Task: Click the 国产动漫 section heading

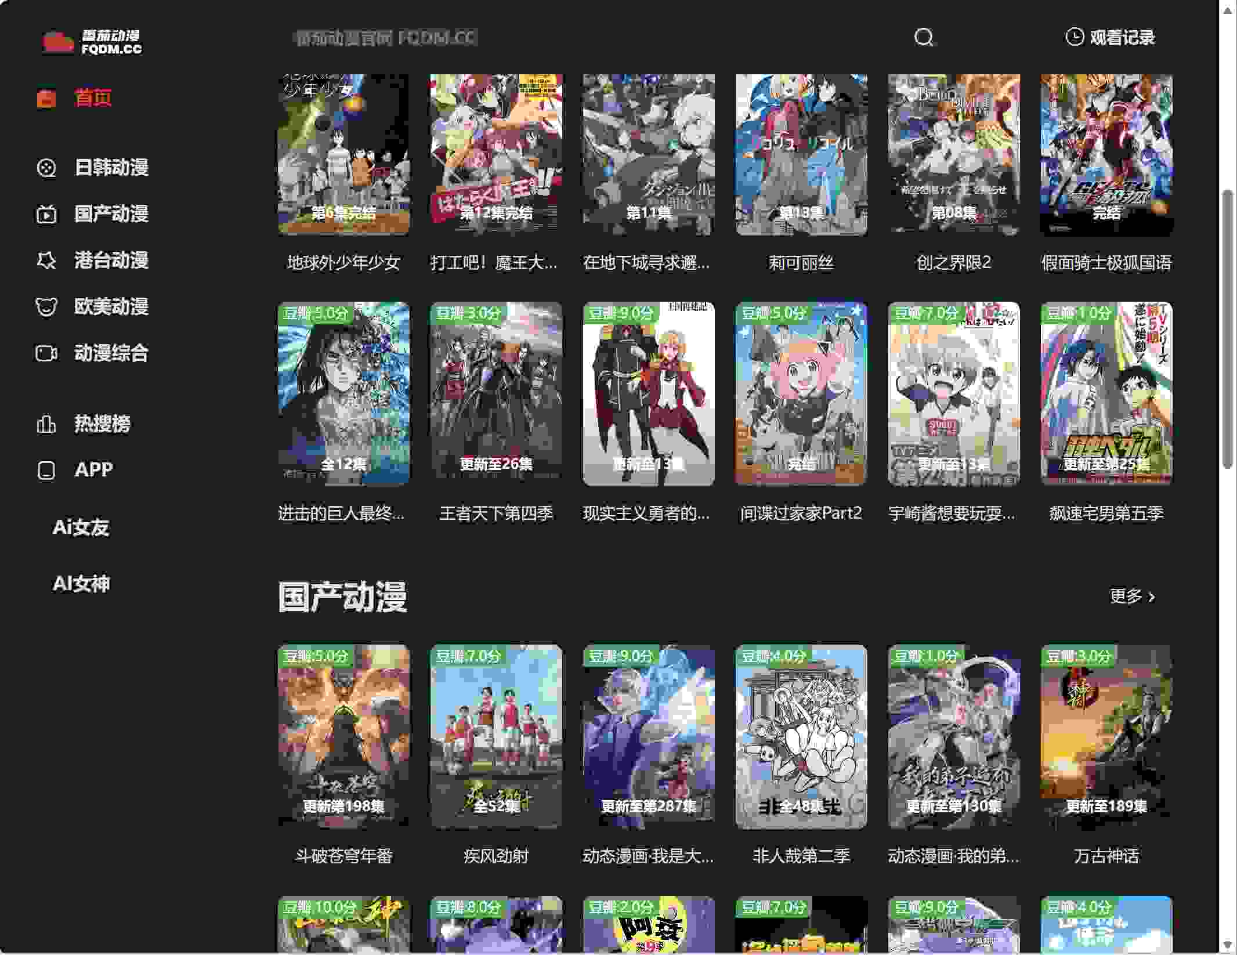Action: 342,596
